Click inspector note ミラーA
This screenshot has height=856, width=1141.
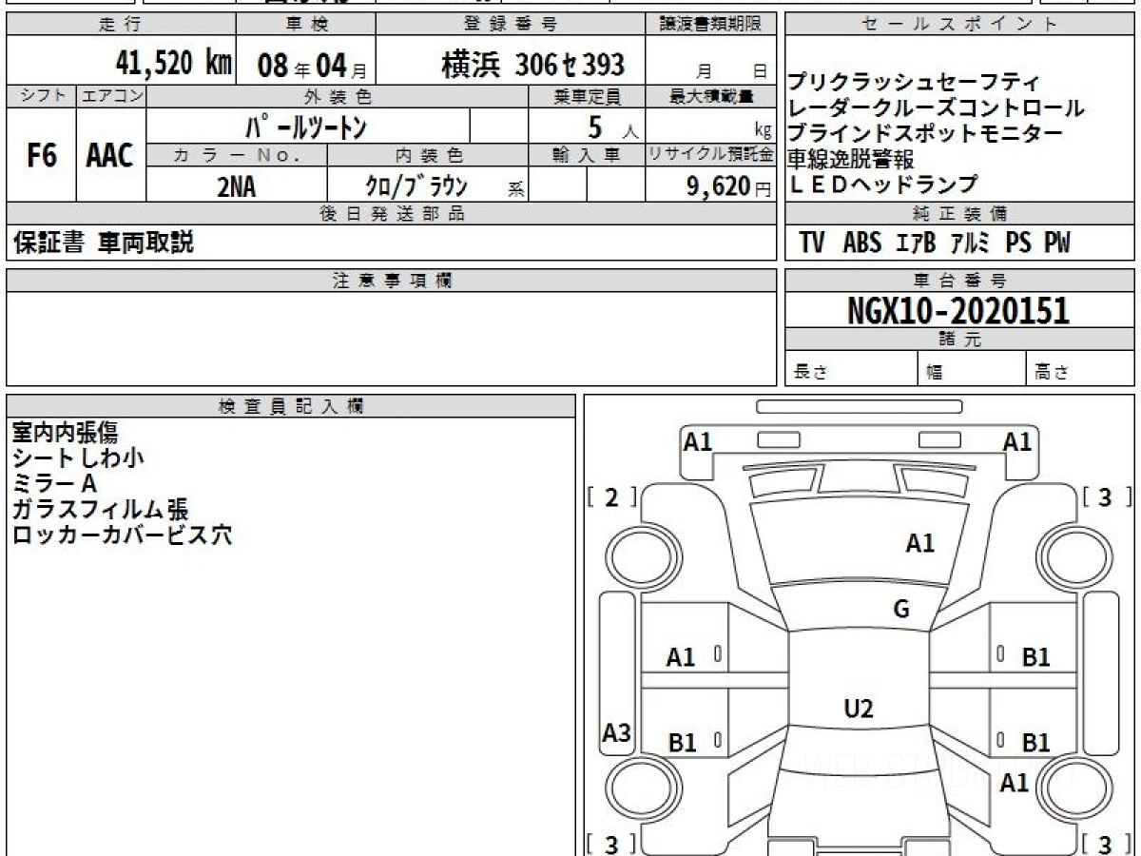coord(54,484)
